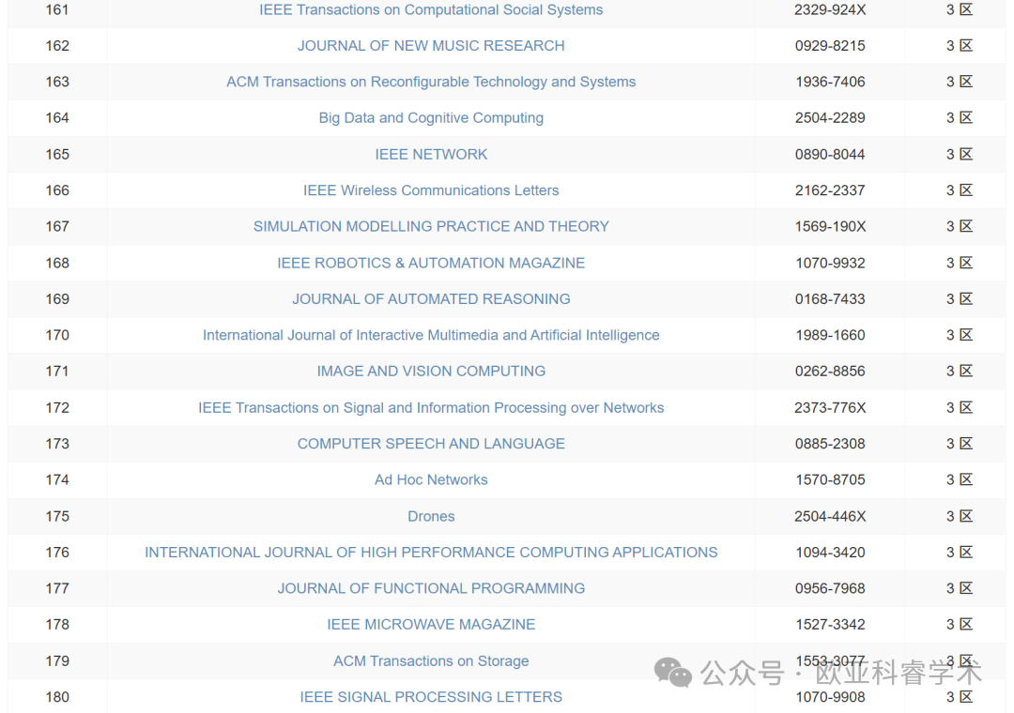Click row number 167
Image resolution: width=1014 pixels, height=713 pixels.
57,227
